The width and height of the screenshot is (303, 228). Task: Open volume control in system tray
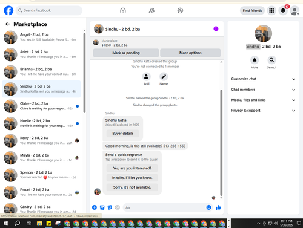click(x=276, y=223)
